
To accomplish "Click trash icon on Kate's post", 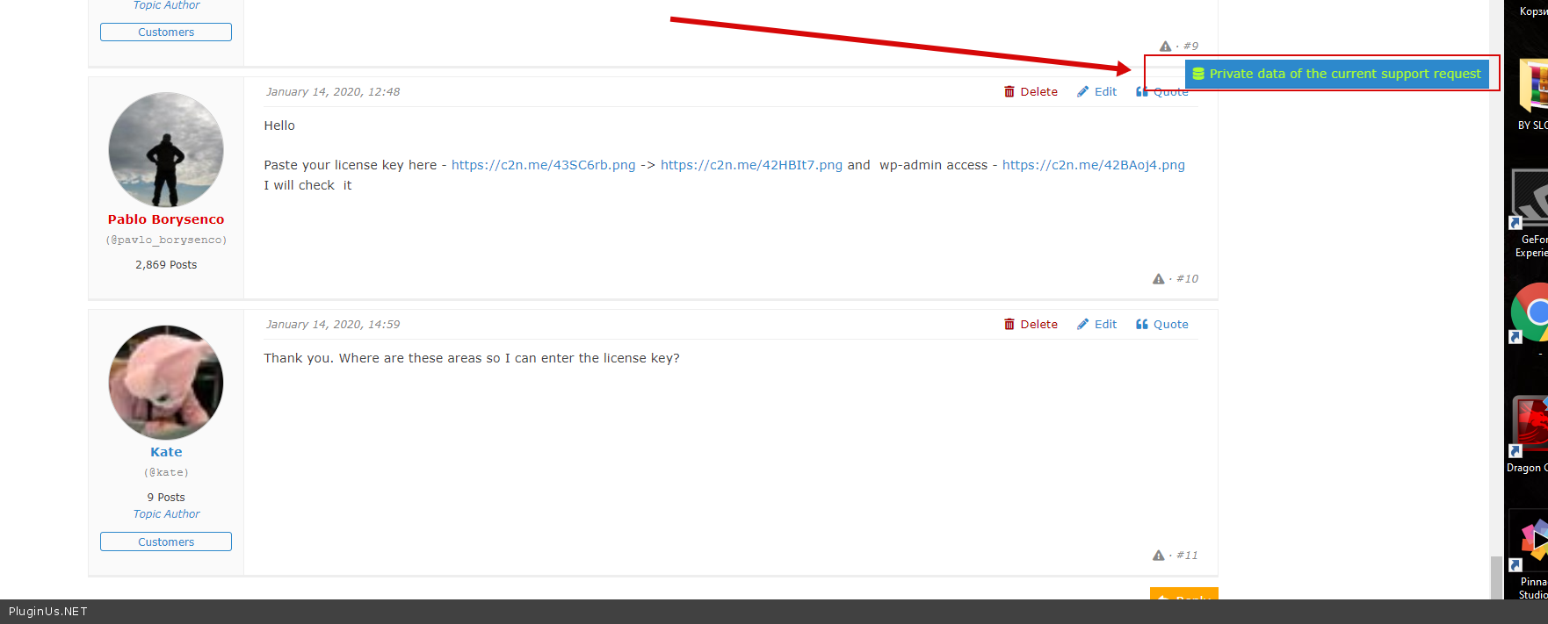I will (1009, 324).
